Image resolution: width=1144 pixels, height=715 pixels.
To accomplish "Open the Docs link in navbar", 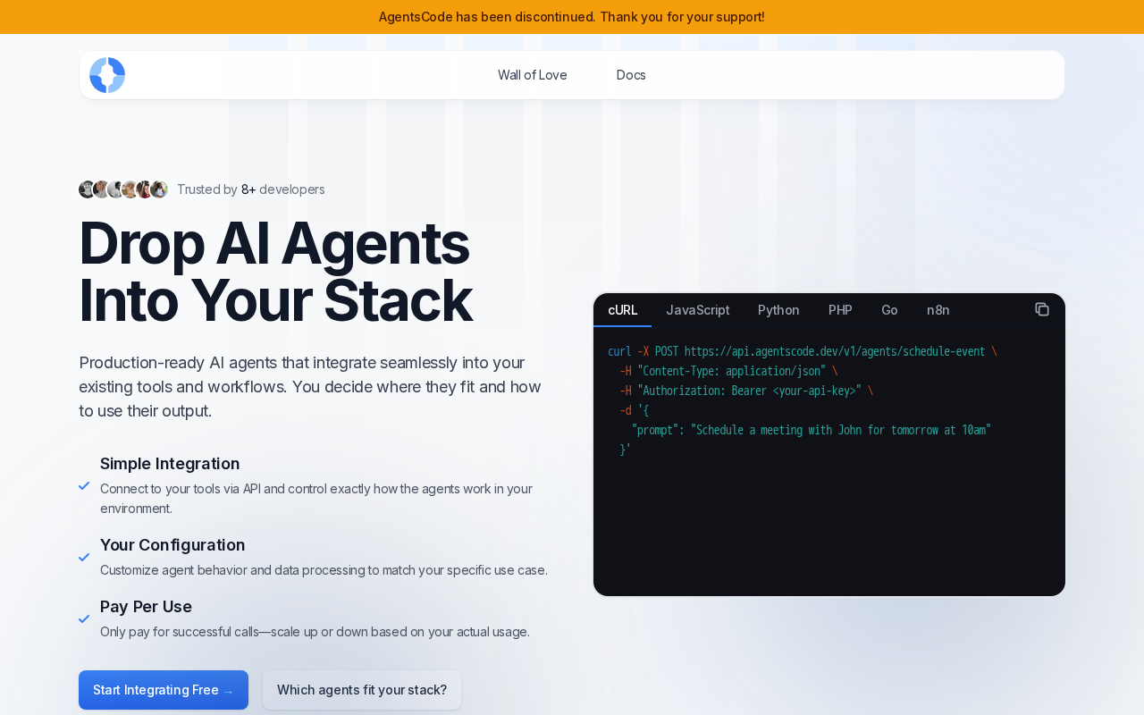I will pyautogui.click(x=631, y=75).
